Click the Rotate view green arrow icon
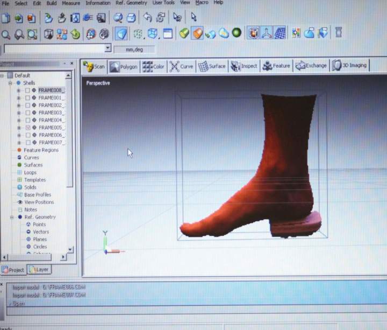This screenshot has width=387, height=330. [75, 34]
